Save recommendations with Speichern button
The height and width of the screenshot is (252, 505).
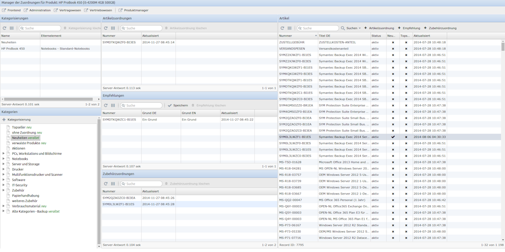point(178,105)
